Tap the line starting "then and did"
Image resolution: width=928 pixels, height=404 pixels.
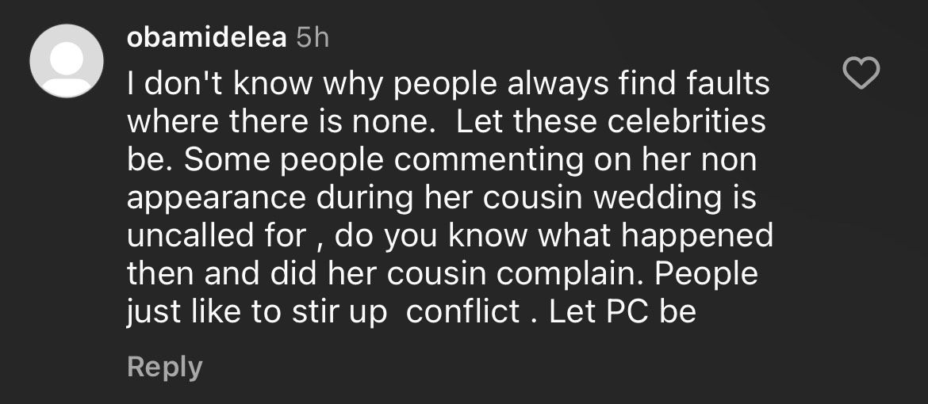click(443, 273)
